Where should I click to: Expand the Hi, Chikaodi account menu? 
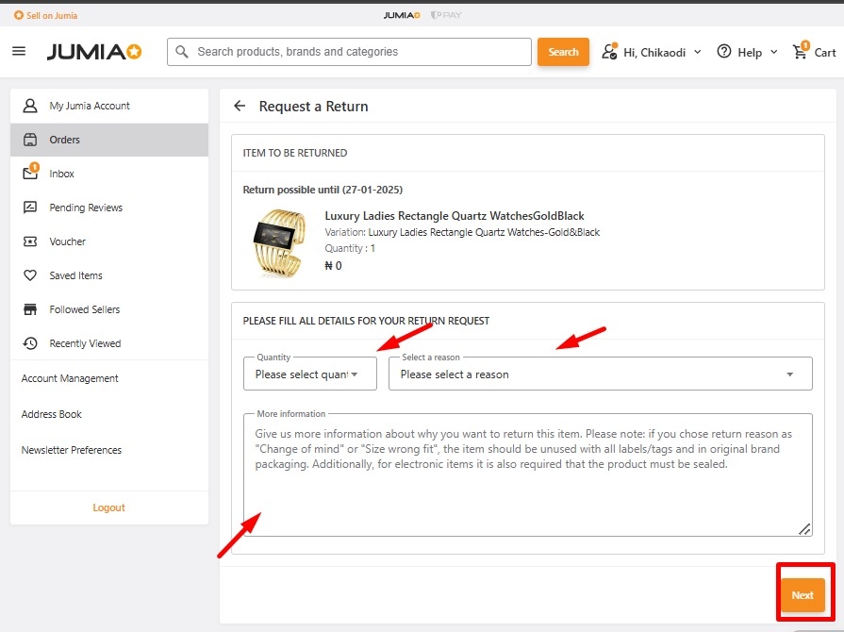point(653,52)
